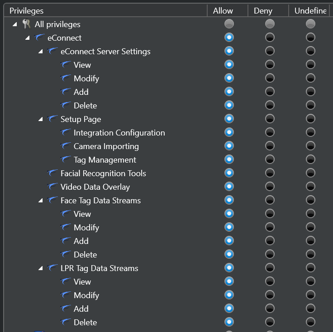Select the Integration Configuration privilege label
Viewport: 333px width, 332px height.
coord(119,133)
